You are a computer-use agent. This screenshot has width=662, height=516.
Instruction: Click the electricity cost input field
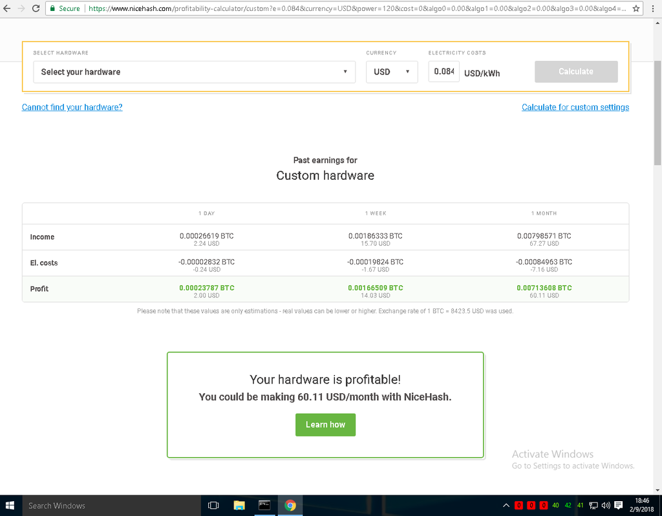[x=443, y=71]
